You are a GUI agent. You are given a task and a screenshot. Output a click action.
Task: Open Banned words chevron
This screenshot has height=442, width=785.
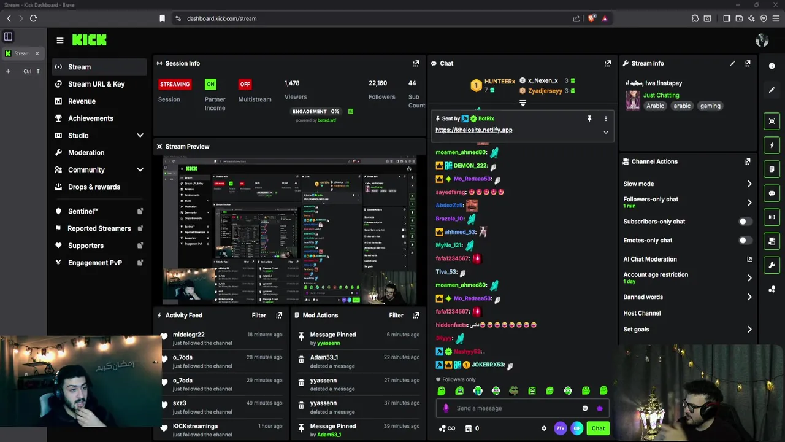point(749,297)
